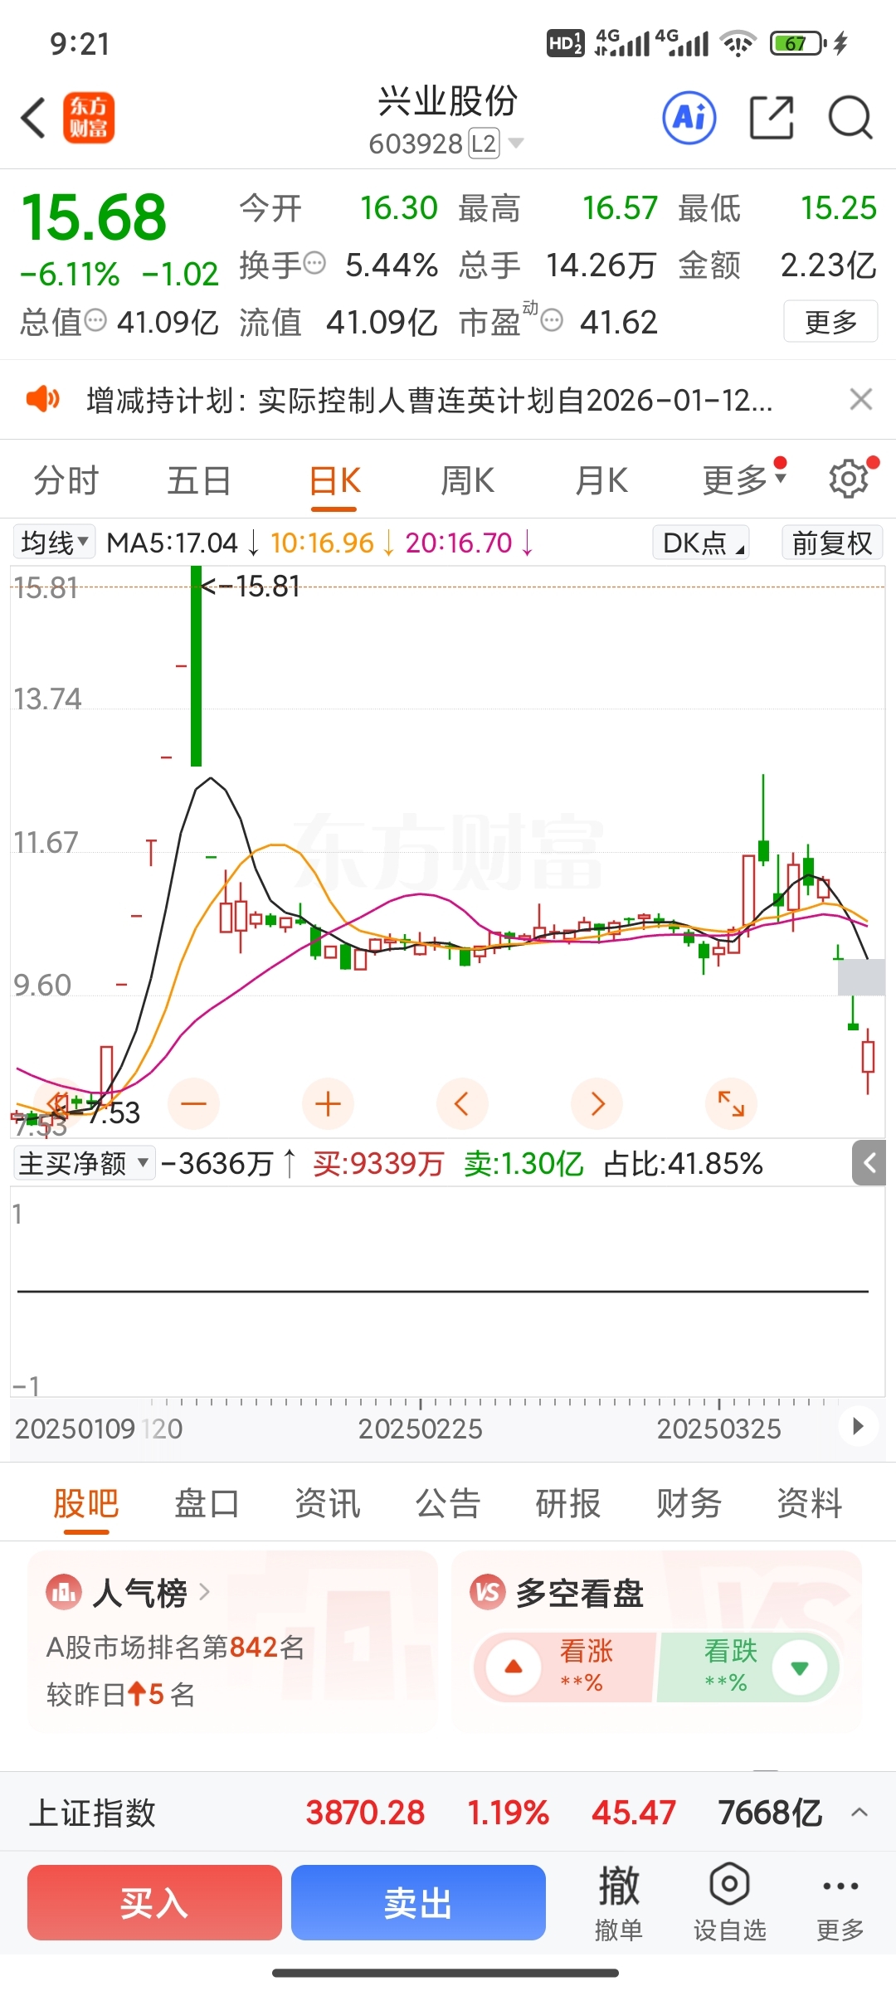
Task: Tap the back arrow icon
Action: click(x=33, y=117)
